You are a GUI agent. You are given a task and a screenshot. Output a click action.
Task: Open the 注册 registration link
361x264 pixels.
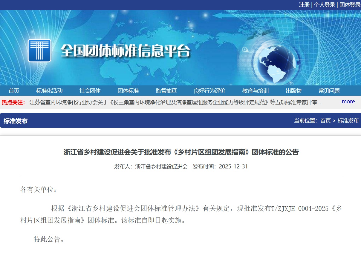[x=304, y=5]
